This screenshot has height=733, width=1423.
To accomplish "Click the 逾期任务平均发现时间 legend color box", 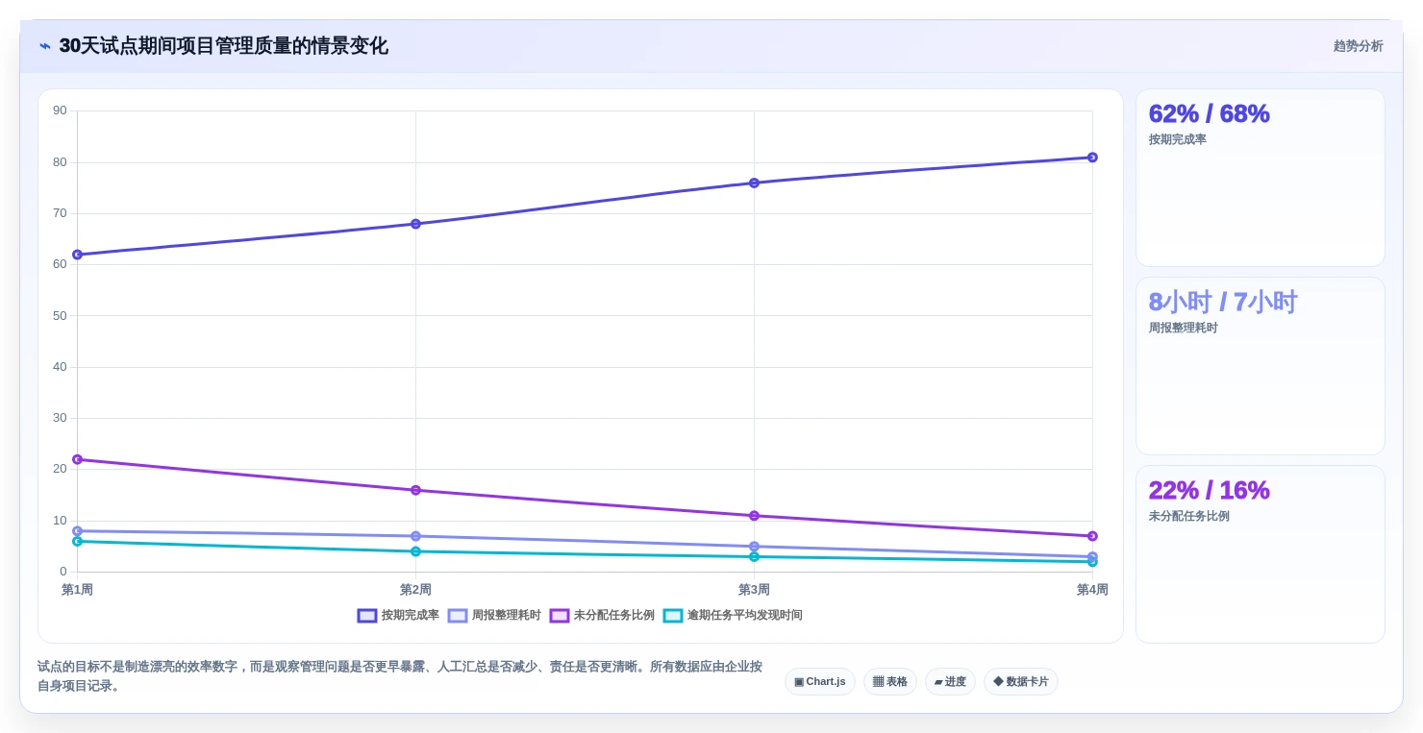I will pyautogui.click(x=673, y=616).
